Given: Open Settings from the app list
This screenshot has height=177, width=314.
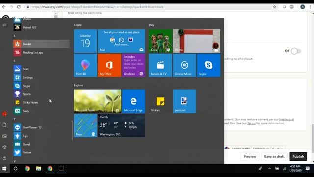Looking at the screenshot, I should click(x=41, y=78).
